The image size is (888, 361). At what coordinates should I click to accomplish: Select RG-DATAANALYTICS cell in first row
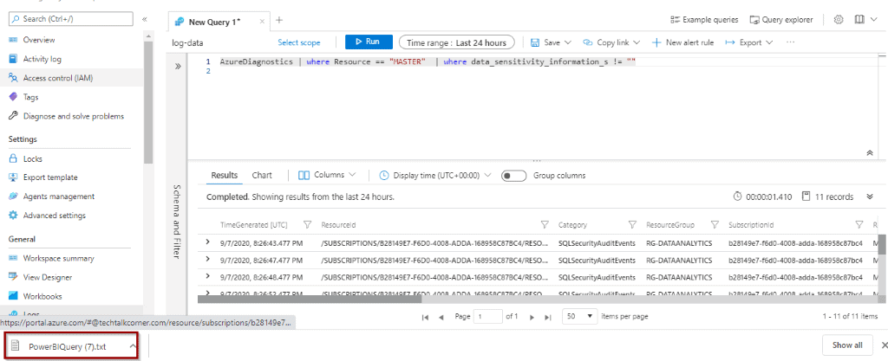tap(679, 243)
